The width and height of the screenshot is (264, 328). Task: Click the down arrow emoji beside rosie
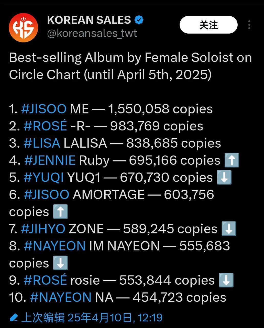(x=226, y=280)
